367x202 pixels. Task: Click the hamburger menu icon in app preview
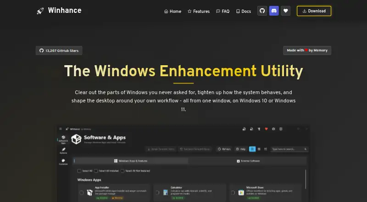(61, 129)
